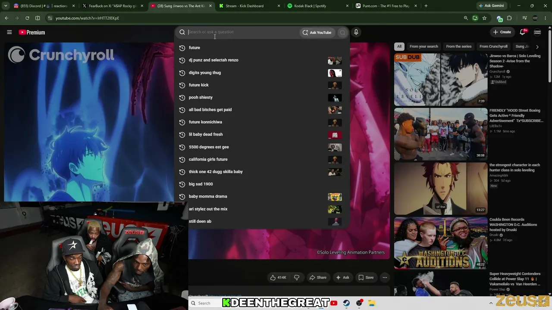Select the 'pooh shiesty' suggestion

(x=261, y=98)
